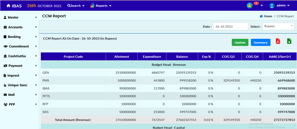Expand the Commitment sidebar menu
Image resolution: width=297 pixels, height=129 pixels.
point(36,46)
